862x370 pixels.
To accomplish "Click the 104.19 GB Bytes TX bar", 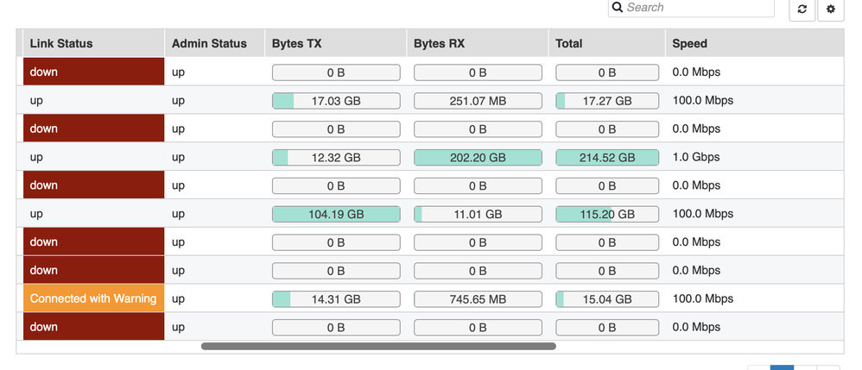I will (x=336, y=214).
